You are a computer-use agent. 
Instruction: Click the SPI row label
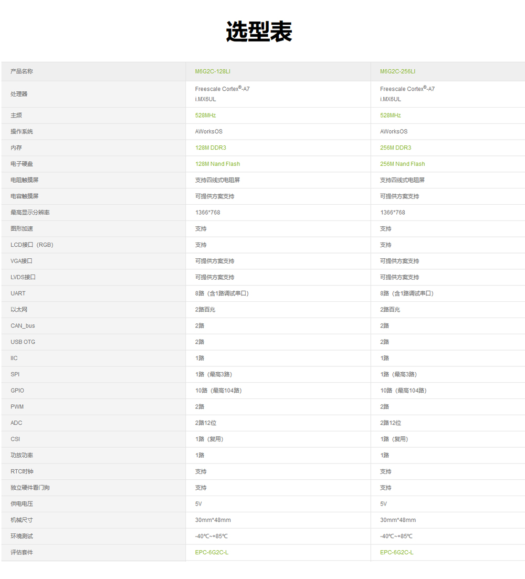click(15, 374)
